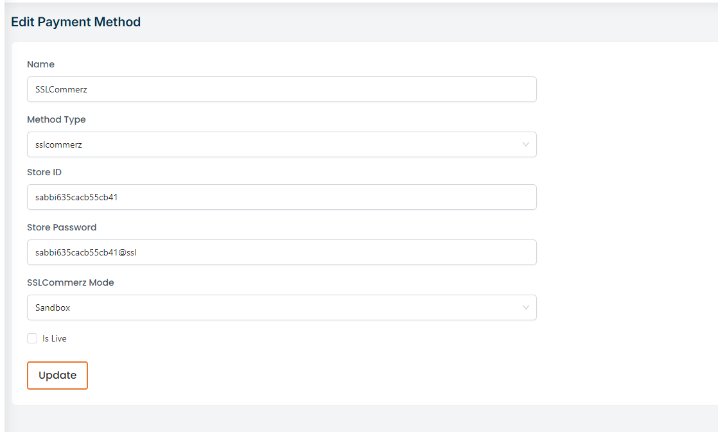Select the SSLCommerz name text
The image size is (718, 432).
[59, 89]
